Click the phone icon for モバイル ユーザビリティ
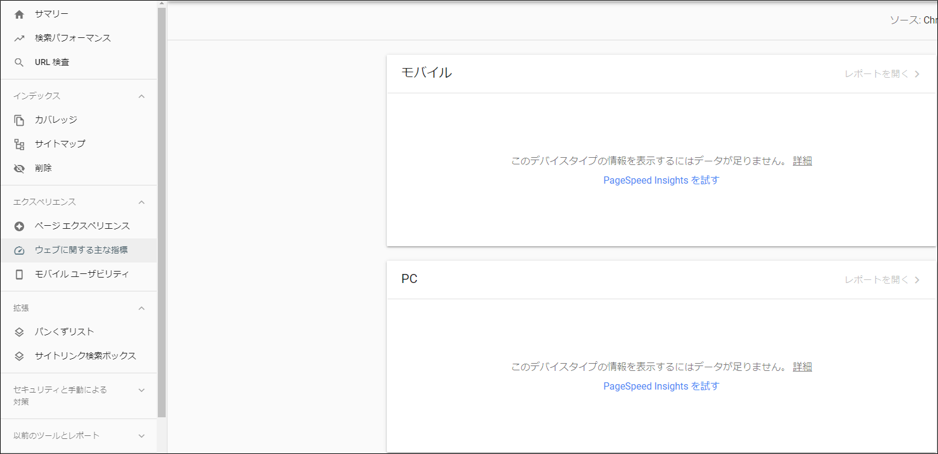Image resolution: width=938 pixels, height=454 pixels. coord(19,274)
